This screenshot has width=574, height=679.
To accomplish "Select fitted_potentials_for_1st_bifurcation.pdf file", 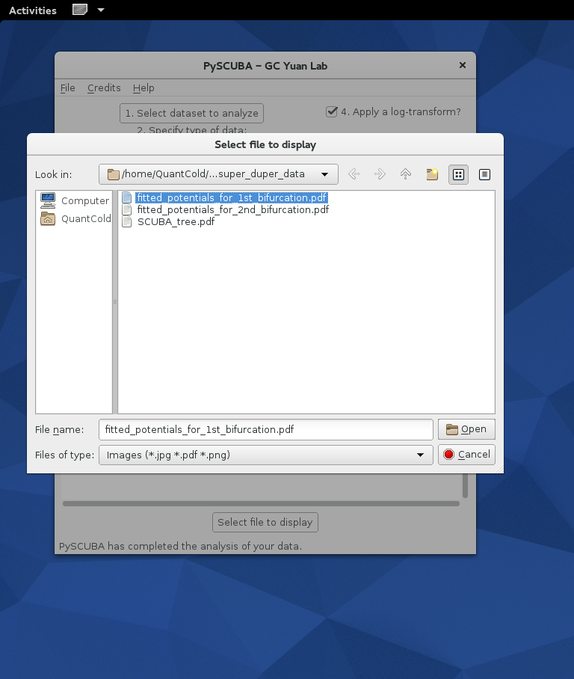I will (225, 198).
